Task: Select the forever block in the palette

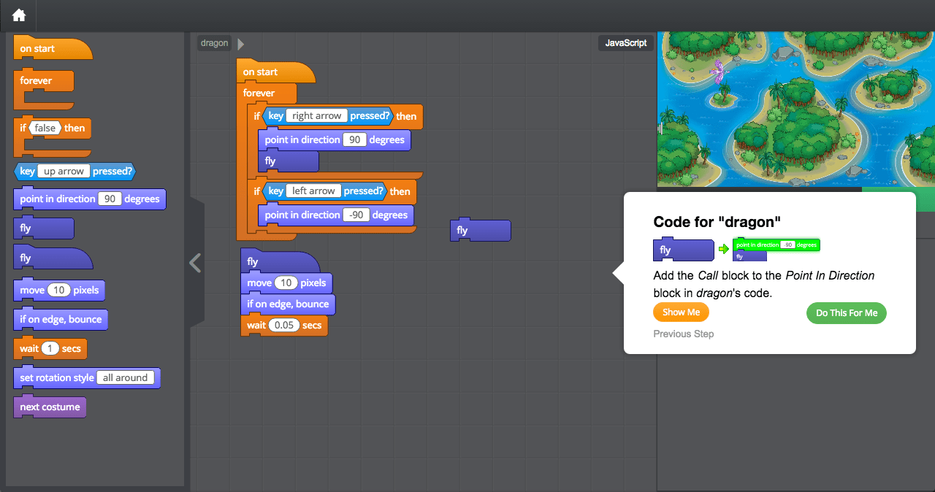Action: (37, 81)
